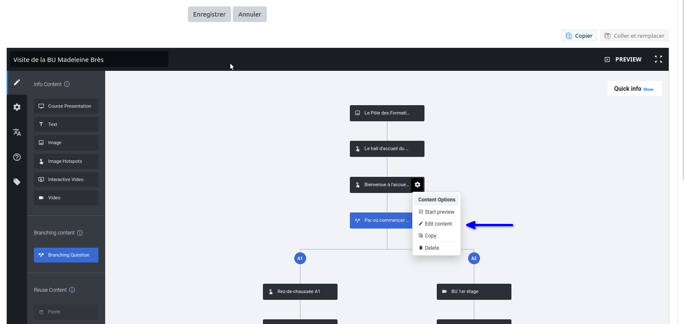684x324 pixels.
Task: Select Edit content in Content Options menu
Action: click(438, 224)
